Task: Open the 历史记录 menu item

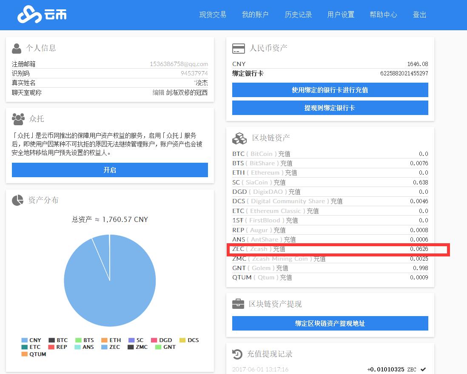Action: tap(298, 14)
